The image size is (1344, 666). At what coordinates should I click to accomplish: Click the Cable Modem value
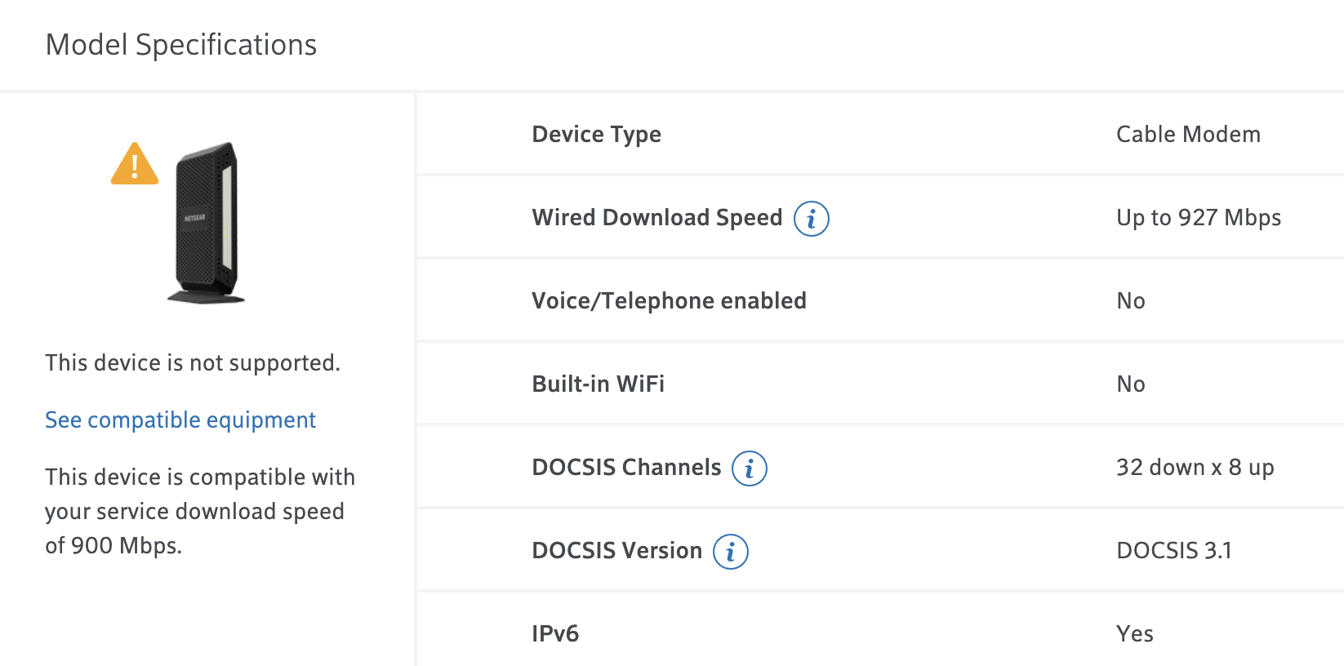pos(1188,134)
